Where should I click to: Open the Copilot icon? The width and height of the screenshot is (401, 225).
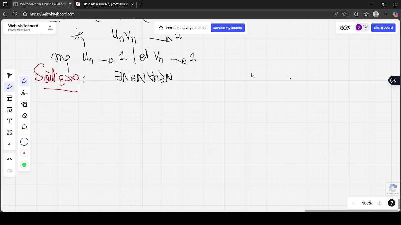395,14
